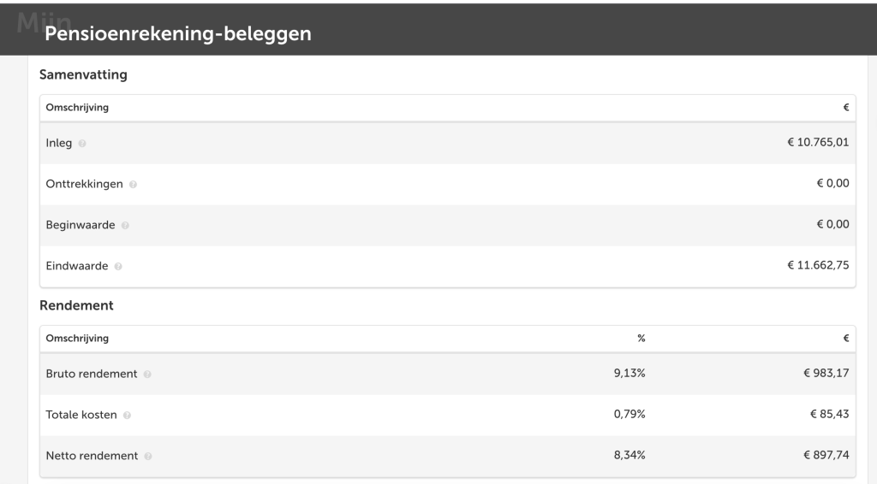Click Netto rendement help icon
The image size is (877, 484).
pos(148,457)
